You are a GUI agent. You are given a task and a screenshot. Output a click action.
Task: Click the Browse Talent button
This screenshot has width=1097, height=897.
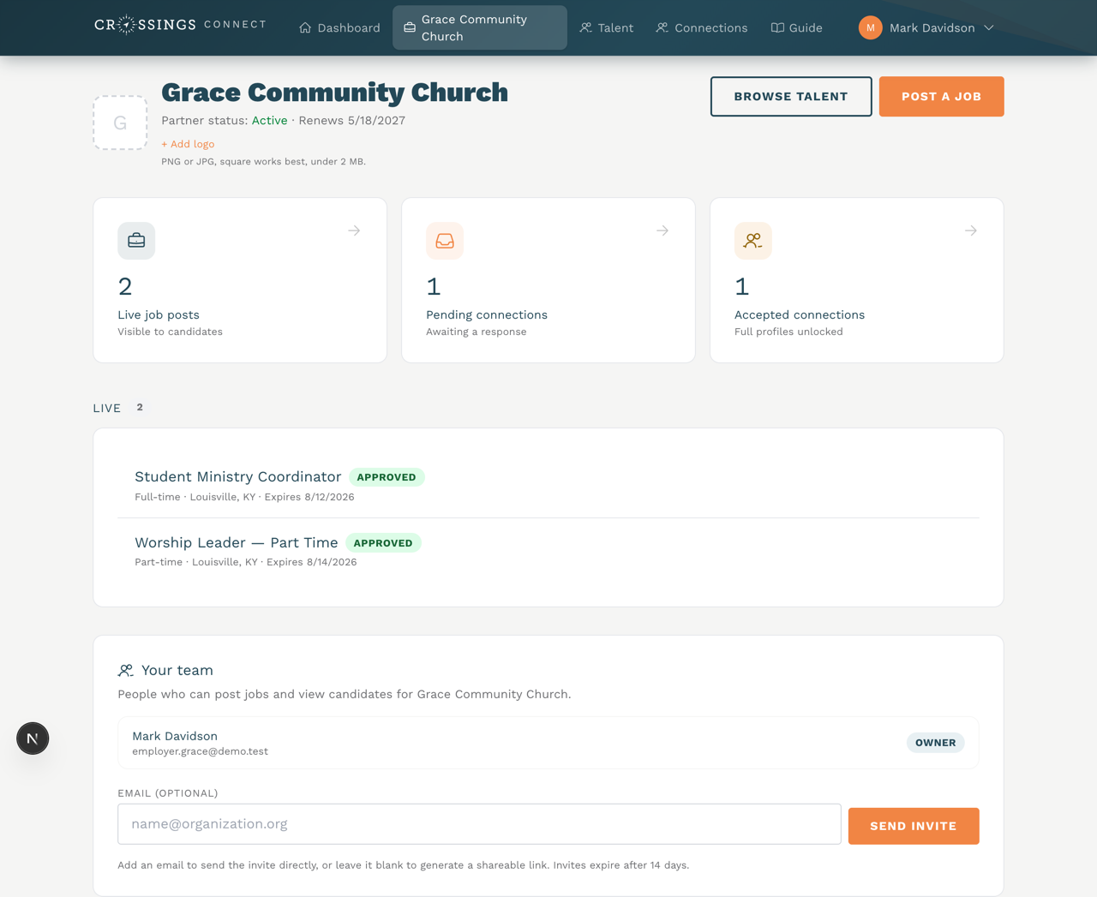tap(791, 96)
